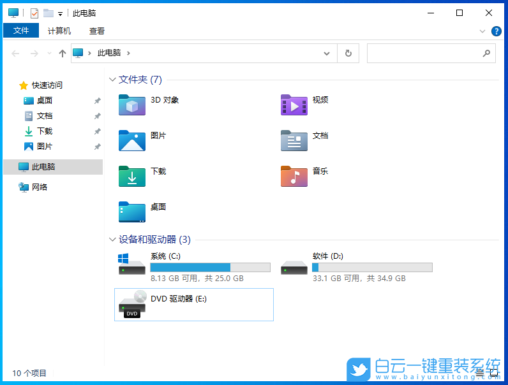Open recent locations dropdown arrow
The height and width of the screenshot is (385, 508).
[x=49, y=53]
